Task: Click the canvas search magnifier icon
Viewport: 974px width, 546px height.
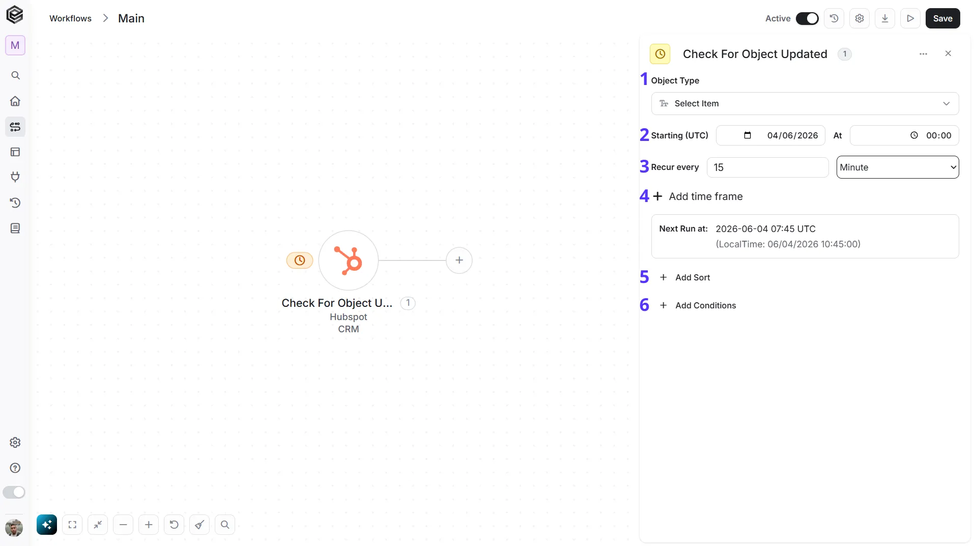Action: pos(225,525)
